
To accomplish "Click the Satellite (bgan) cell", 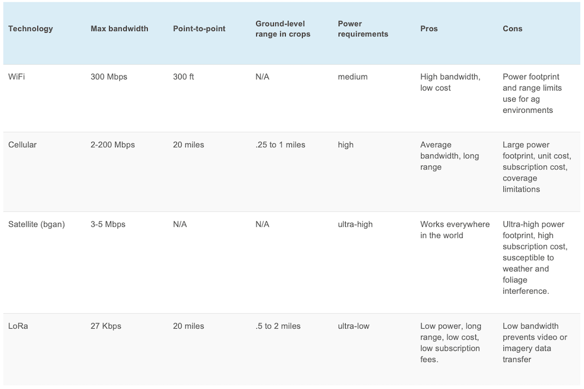I will coord(36,224).
